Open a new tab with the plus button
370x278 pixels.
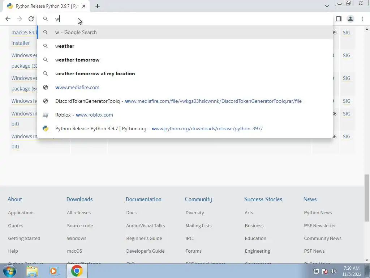point(98,6)
